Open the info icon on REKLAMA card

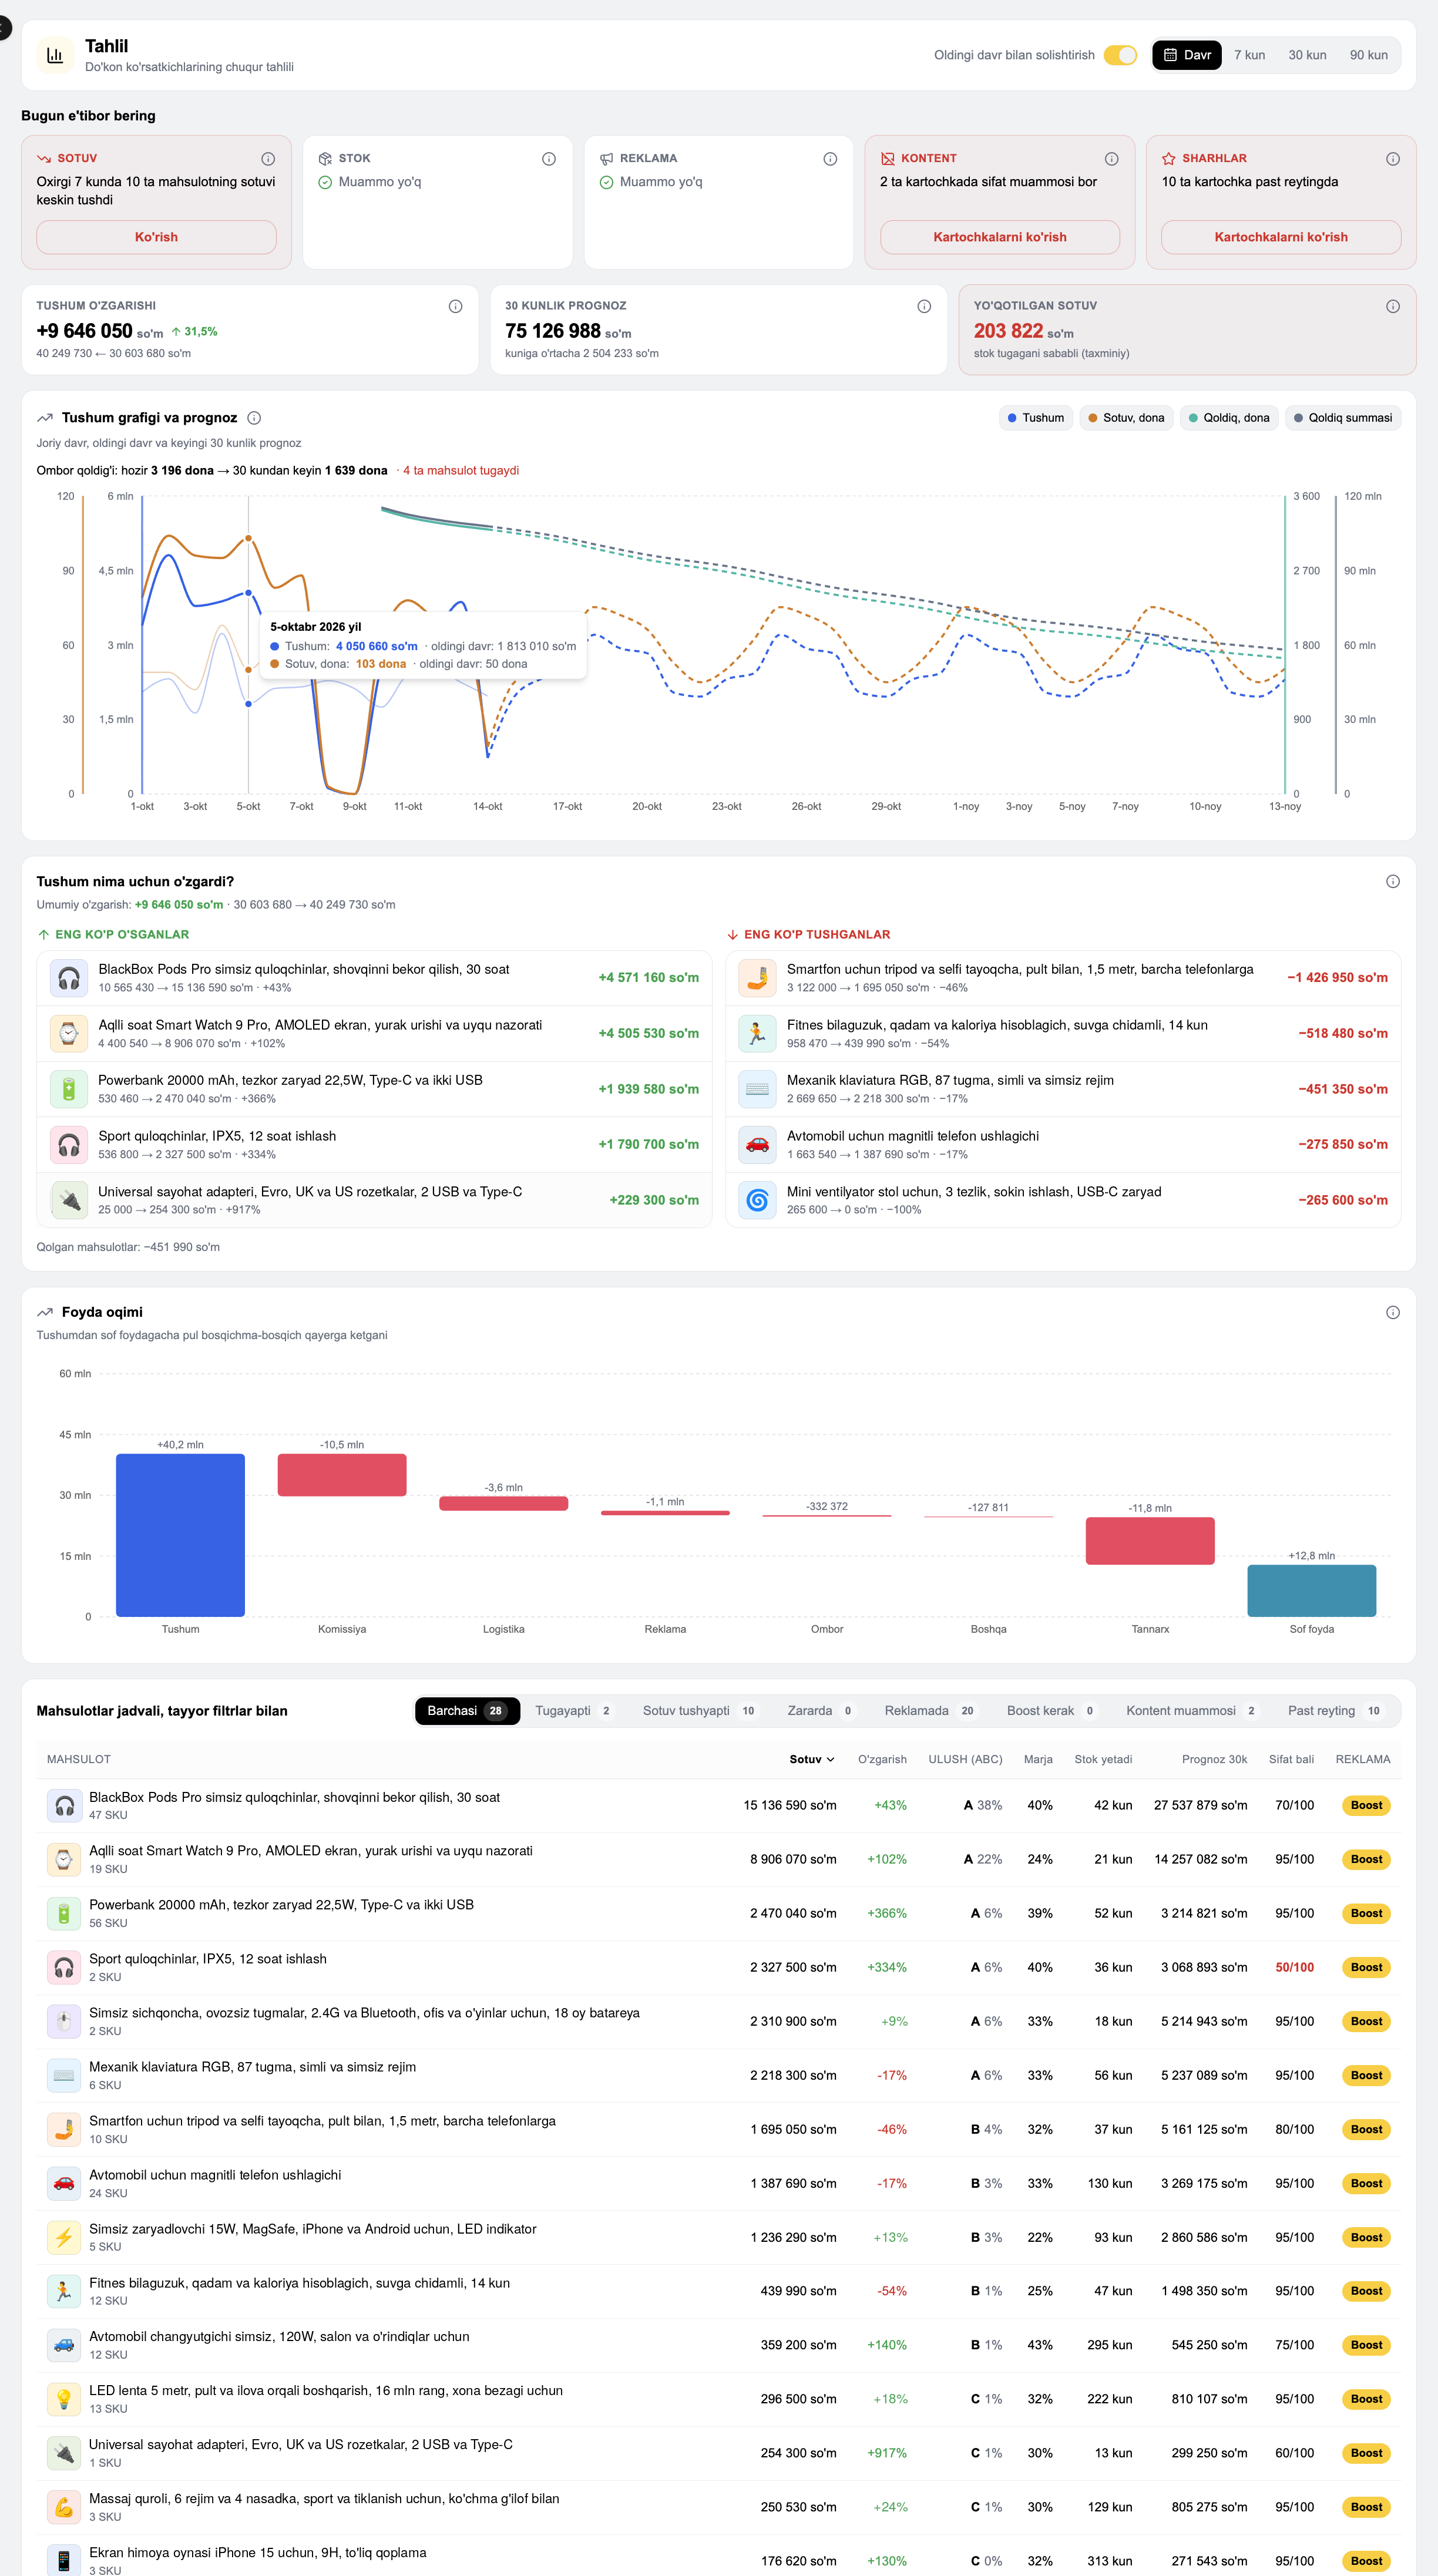(x=830, y=159)
